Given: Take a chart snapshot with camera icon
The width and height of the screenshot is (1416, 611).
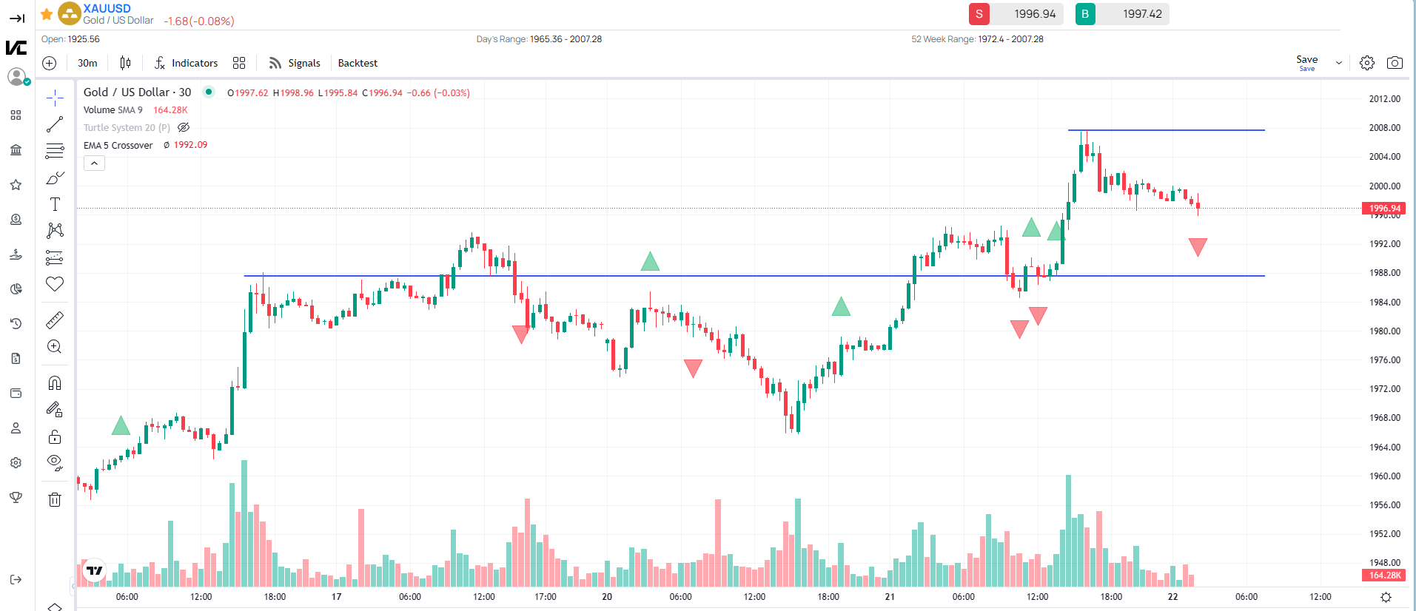Looking at the screenshot, I should coord(1395,63).
